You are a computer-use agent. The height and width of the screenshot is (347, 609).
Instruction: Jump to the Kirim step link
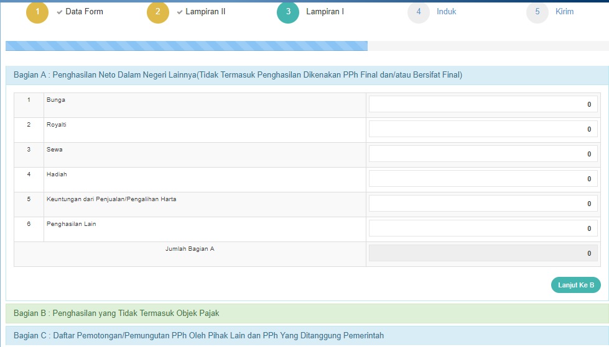point(564,12)
